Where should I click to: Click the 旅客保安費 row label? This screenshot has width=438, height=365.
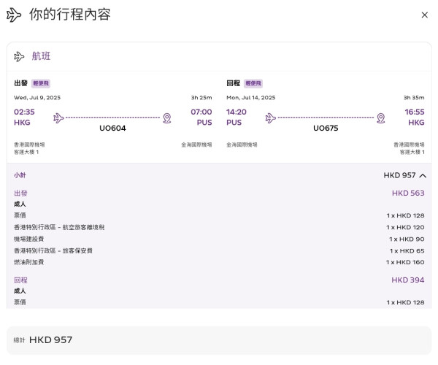click(53, 250)
